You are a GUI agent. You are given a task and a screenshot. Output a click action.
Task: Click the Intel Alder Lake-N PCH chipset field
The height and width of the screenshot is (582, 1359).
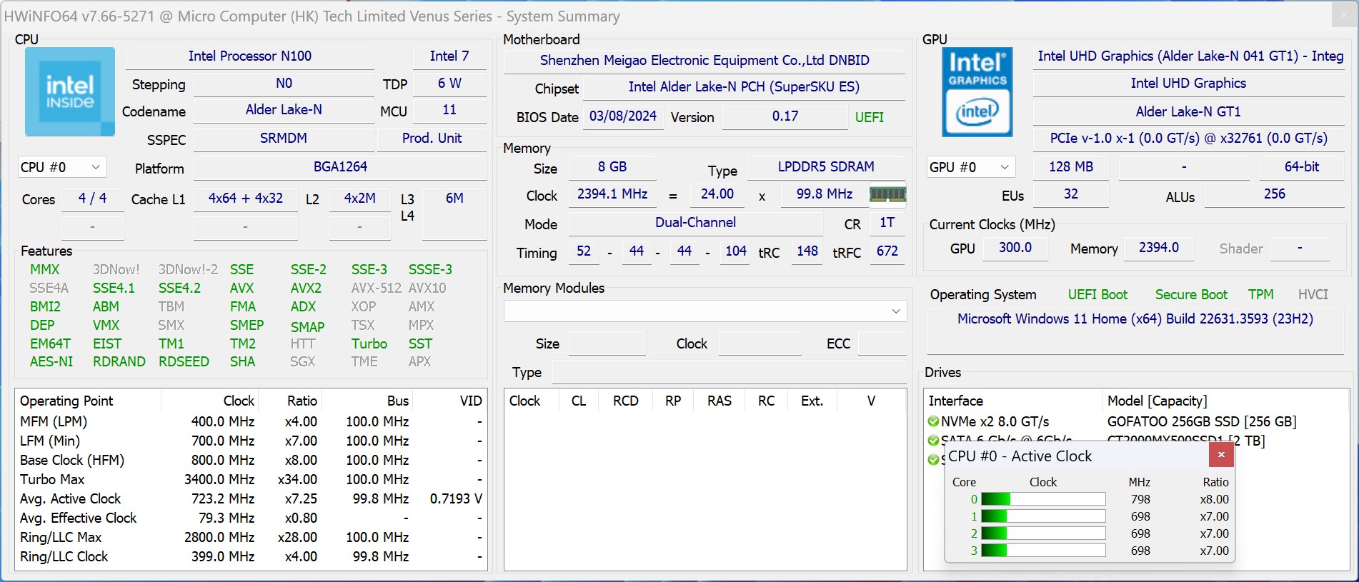pyautogui.click(x=744, y=87)
